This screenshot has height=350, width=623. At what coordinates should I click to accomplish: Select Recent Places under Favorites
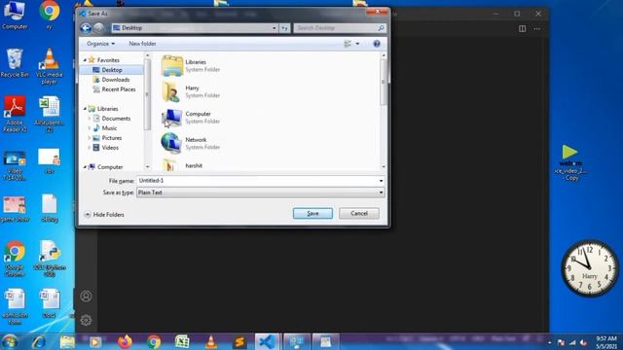pos(119,89)
